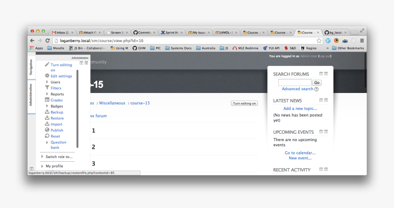The height and width of the screenshot is (208, 394).
Task: Click the Backup upload icon
Action: [47, 112]
